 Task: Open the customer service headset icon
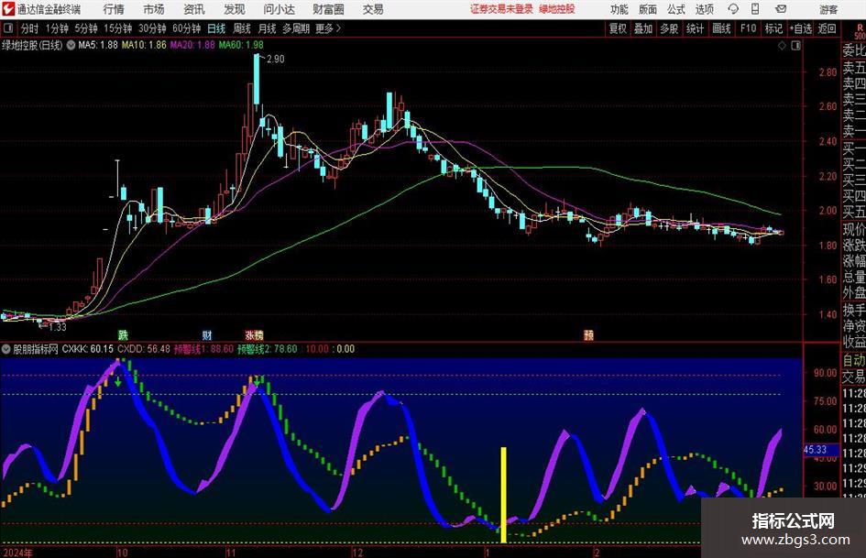coord(733,9)
